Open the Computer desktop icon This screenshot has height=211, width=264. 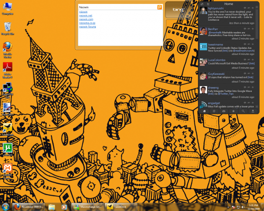[7, 8]
